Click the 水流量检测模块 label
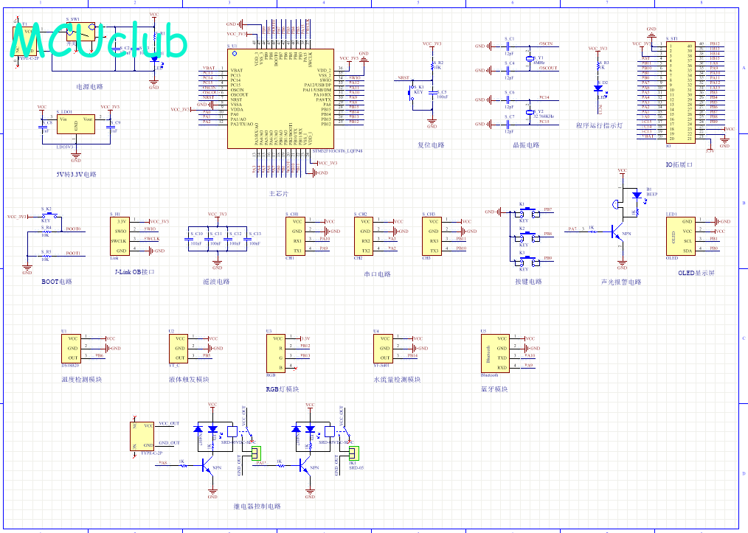748x533 pixels. point(397,380)
